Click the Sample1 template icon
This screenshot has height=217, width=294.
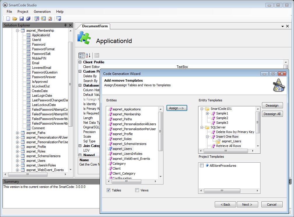pos(213,113)
